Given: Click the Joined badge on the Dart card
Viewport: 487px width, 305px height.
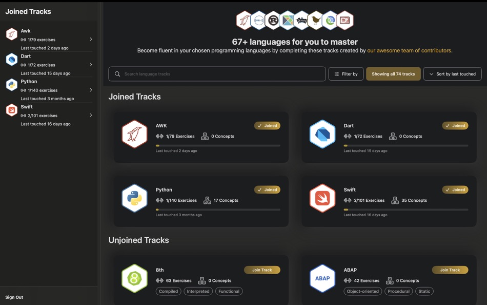Looking at the screenshot, I should [x=455, y=126].
